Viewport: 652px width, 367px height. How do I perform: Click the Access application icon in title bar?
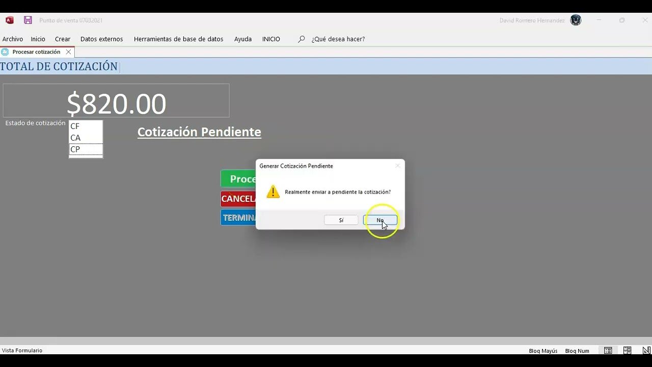pyautogui.click(x=9, y=20)
